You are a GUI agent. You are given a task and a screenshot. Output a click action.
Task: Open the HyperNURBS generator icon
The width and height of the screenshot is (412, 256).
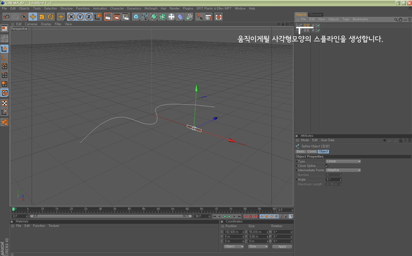pos(154,17)
